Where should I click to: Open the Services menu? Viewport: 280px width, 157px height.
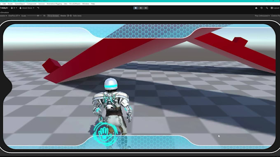(x=42, y=4)
